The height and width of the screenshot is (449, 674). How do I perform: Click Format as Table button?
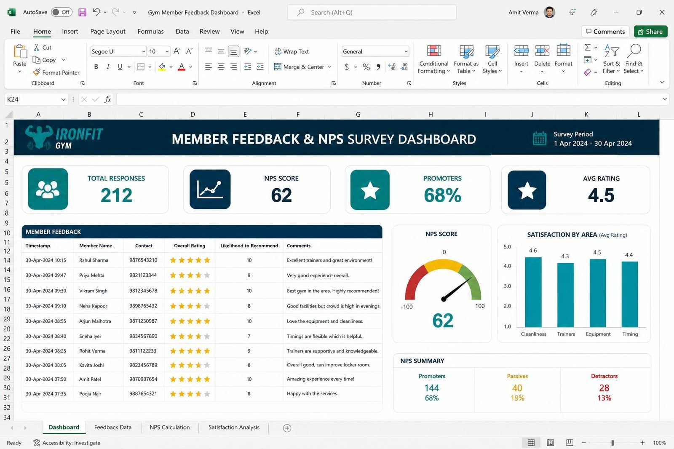(466, 59)
